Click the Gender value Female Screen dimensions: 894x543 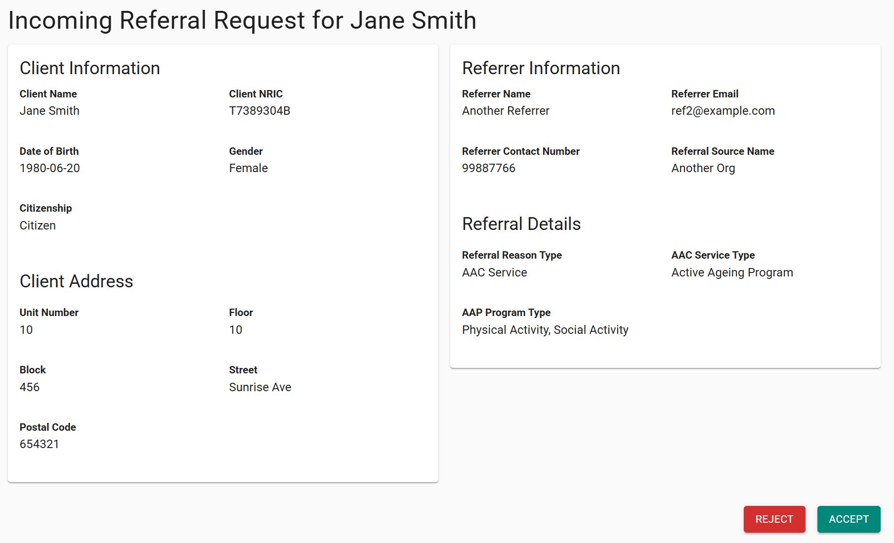248,168
